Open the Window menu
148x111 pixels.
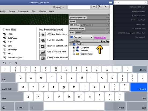[x=42, y=12]
